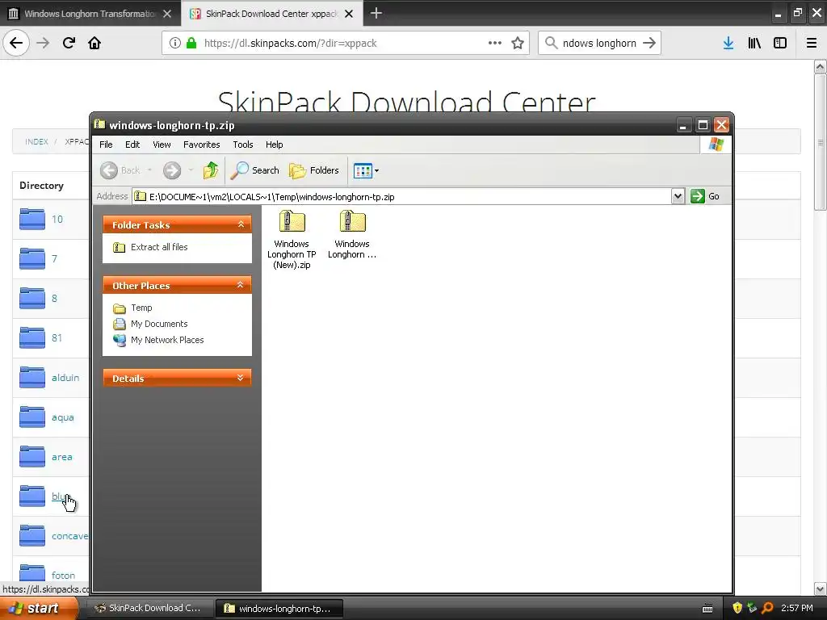Click the Search toolbar button
This screenshot has height=620, width=827.
254,170
